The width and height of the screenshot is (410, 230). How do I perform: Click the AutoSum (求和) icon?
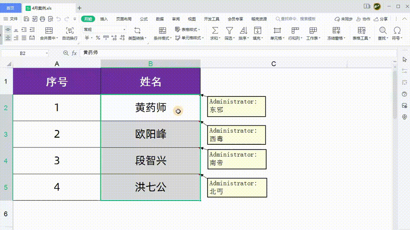coord(215,30)
